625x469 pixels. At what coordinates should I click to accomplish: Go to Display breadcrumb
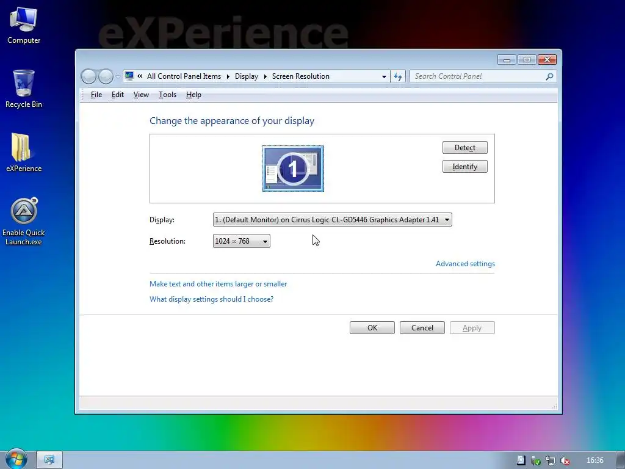(x=247, y=76)
